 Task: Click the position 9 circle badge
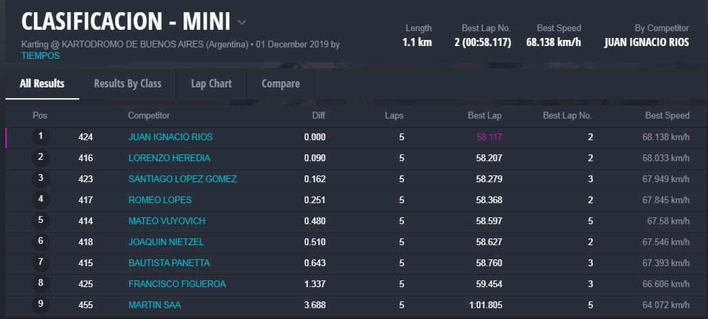tap(41, 305)
